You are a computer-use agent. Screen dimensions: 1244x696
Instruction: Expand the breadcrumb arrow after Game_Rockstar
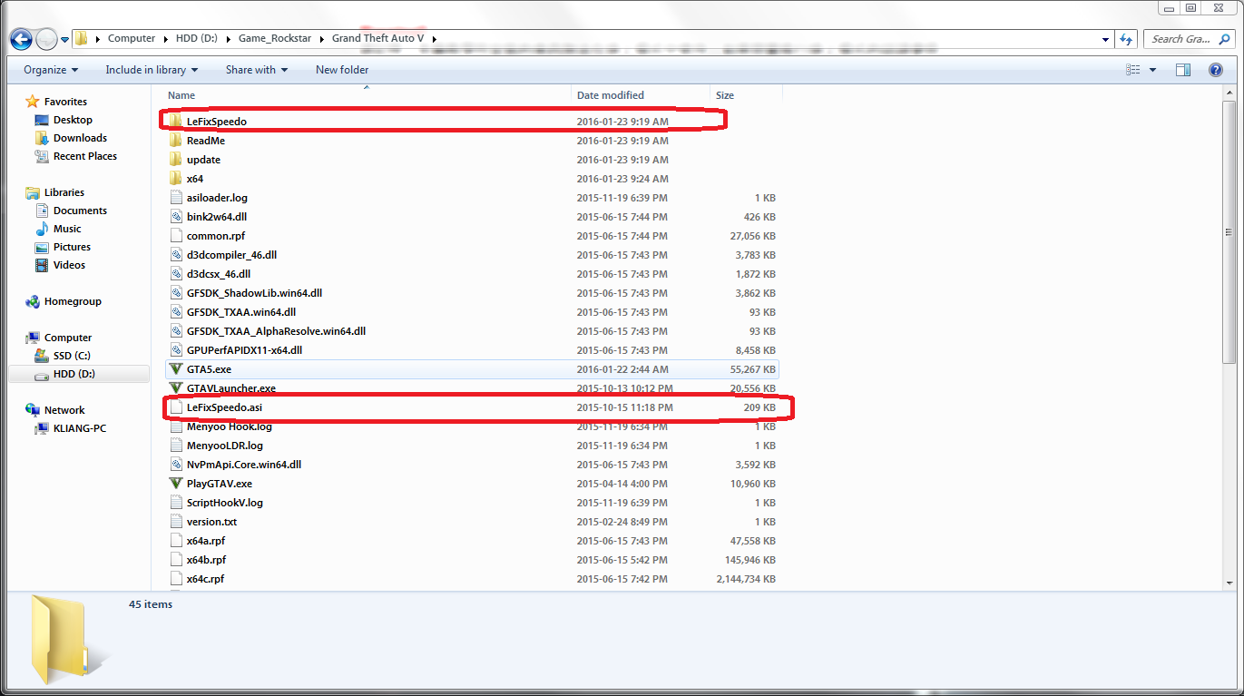(324, 39)
